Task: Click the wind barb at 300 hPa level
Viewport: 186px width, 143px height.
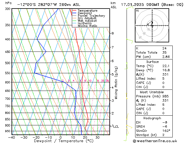Action: 130,8
